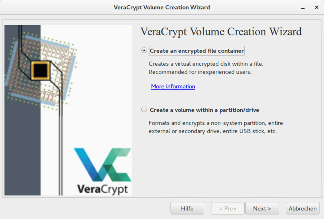Viewport: 324px width, 219px height.
Task: Click the large wizard heading text
Action: tap(221, 32)
